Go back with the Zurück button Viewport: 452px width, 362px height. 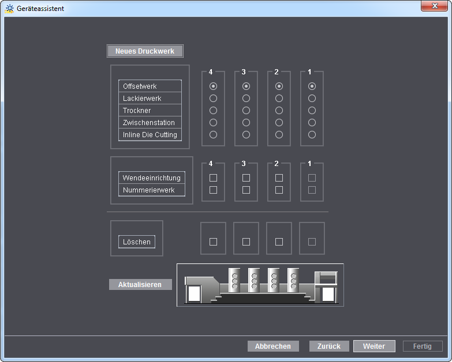[329, 346]
